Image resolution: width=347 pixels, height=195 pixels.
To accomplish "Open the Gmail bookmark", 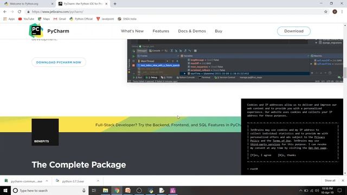I will coord(60,19).
